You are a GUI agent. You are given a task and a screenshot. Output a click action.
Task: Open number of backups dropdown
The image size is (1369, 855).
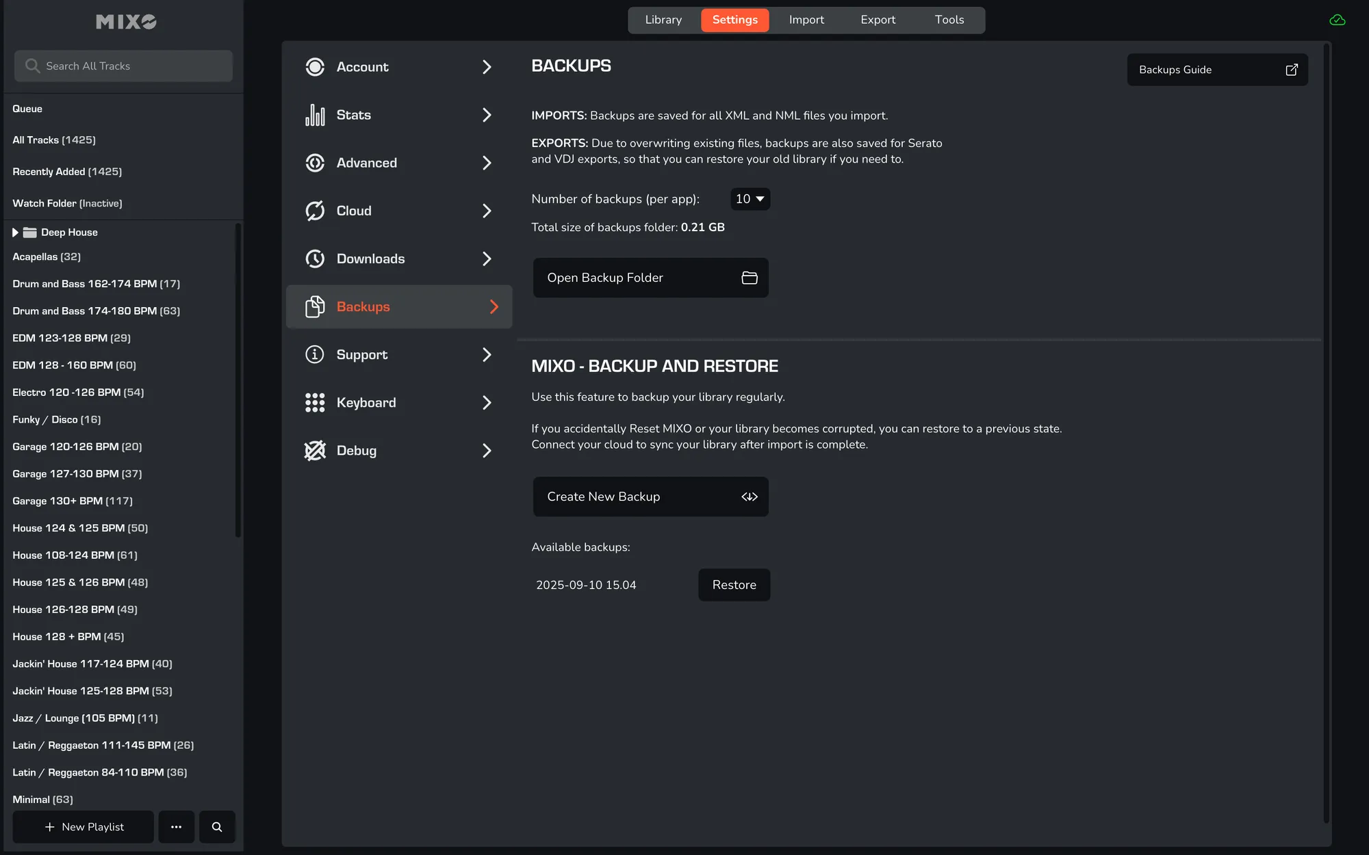[750, 199]
